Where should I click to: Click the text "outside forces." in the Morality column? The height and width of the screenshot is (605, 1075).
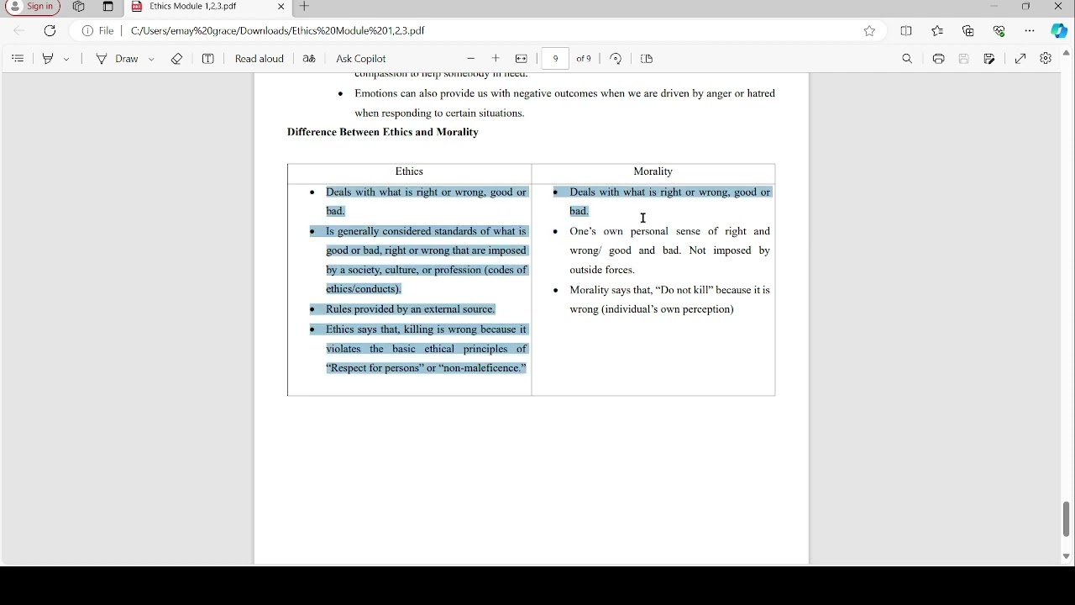tap(602, 271)
